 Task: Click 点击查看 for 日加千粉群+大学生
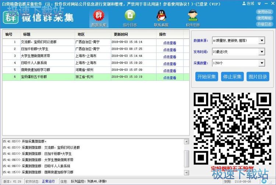coord(170,50)
